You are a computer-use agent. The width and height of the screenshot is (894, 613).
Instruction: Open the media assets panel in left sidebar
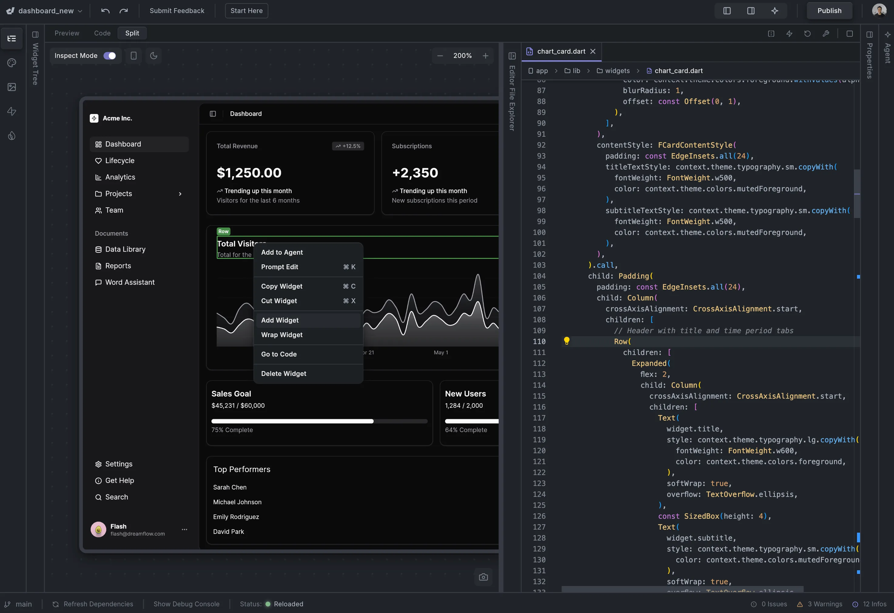[12, 87]
